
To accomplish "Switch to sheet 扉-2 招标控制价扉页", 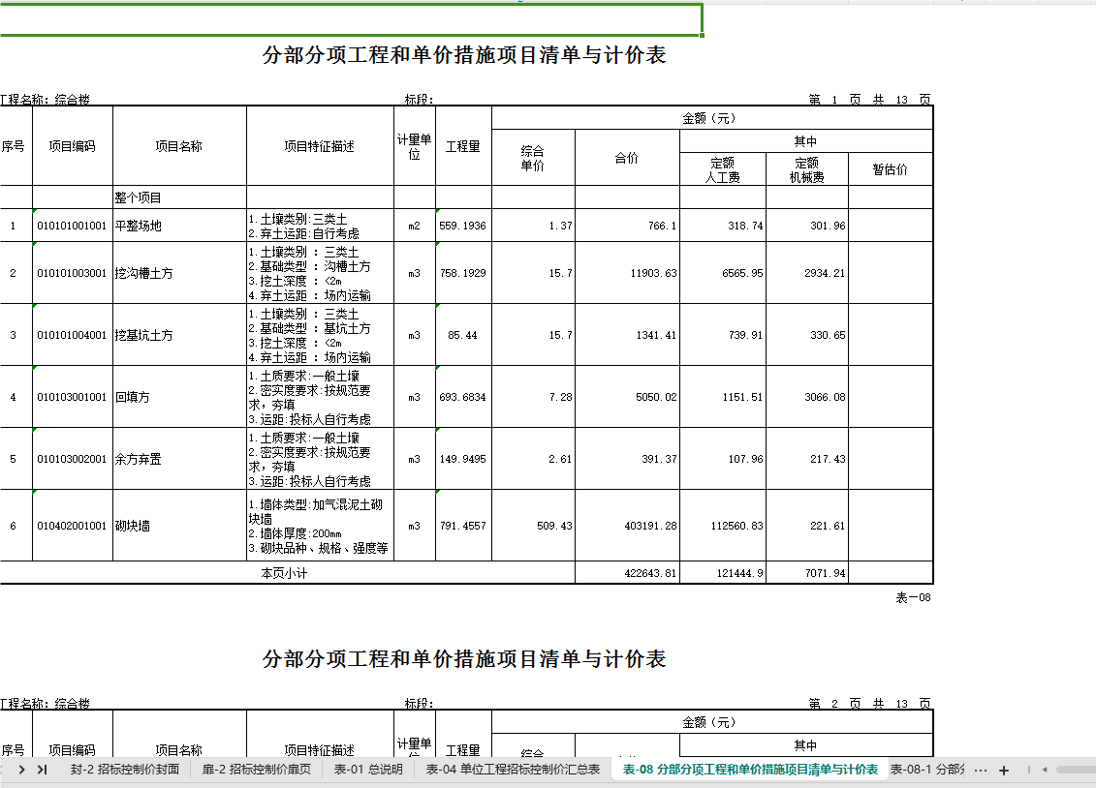I will coord(257,770).
